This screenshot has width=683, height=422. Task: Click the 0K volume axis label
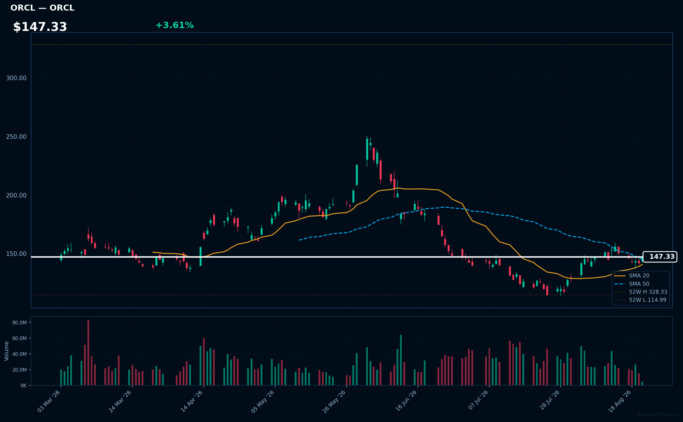coord(24,386)
